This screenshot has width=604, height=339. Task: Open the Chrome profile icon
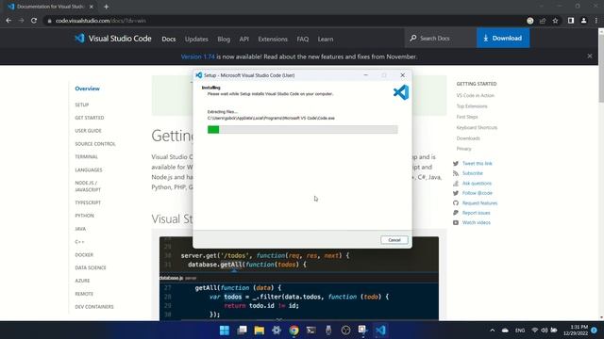(583, 21)
